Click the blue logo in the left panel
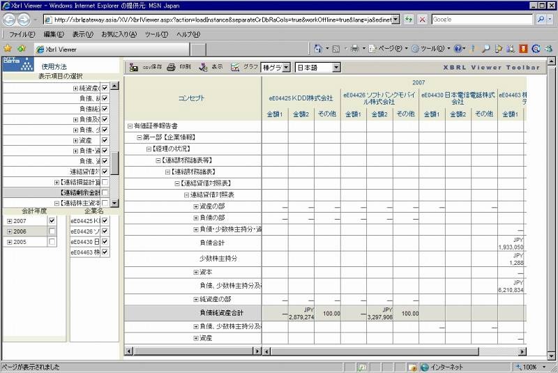Viewport: 558px width, 373px height. 18,64
